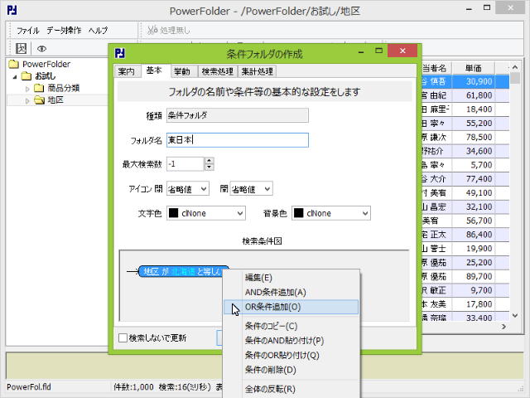The width and height of the screenshot is (530, 398).
Task: Choose 全体の反転(R) from context menu
Action: coord(291,389)
